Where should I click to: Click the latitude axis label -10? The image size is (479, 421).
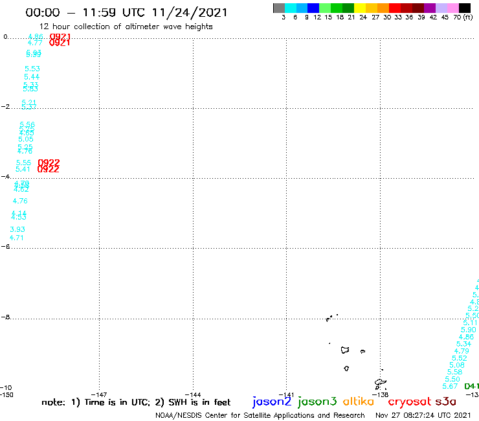[x=6, y=388]
